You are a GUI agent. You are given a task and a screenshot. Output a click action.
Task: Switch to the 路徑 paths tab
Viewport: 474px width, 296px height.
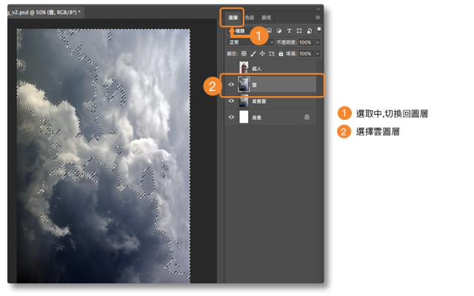pyautogui.click(x=266, y=16)
